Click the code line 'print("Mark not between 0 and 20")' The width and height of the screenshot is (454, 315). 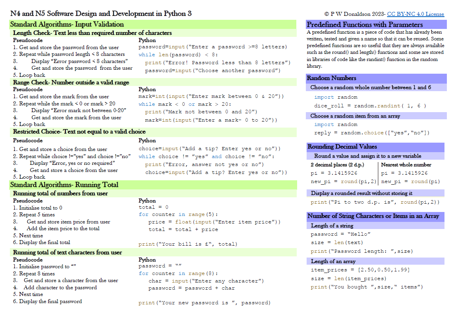tap(201, 112)
